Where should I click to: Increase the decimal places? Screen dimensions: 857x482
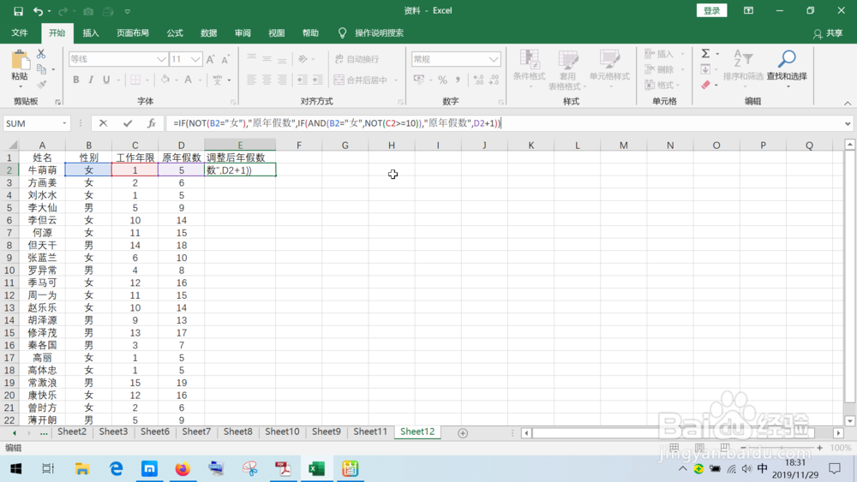[478, 80]
